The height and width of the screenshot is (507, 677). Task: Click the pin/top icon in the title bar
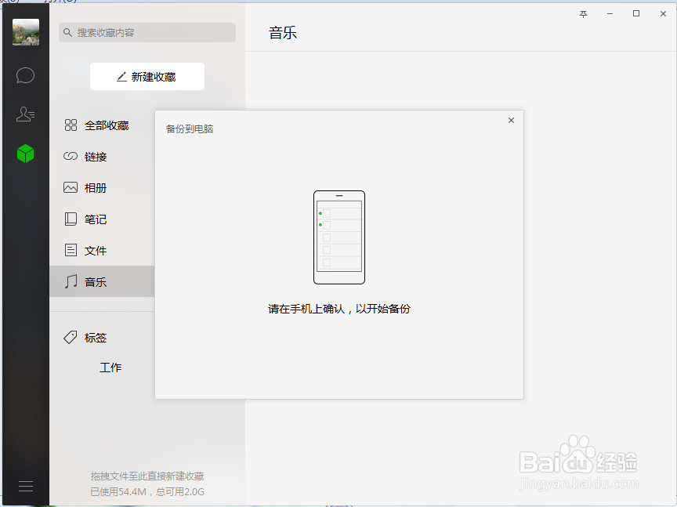(x=583, y=13)
